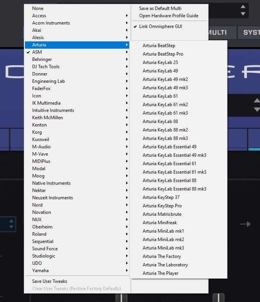
Task: Open IK Multimedia submenu
Action: pos(77,103)
